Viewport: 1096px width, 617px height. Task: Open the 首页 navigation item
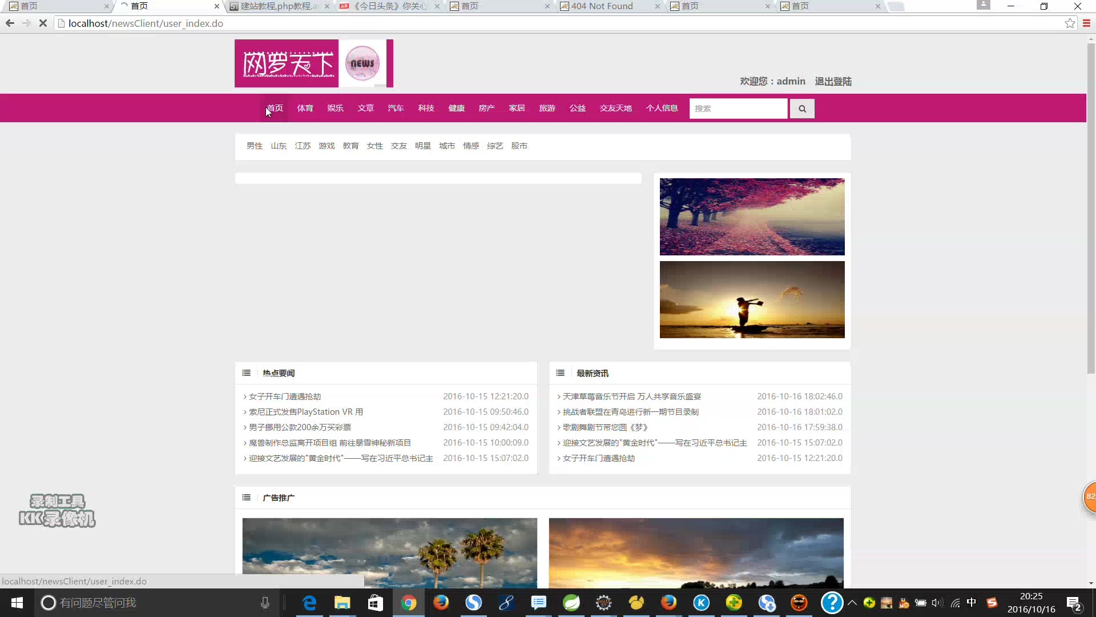point(275,108)
